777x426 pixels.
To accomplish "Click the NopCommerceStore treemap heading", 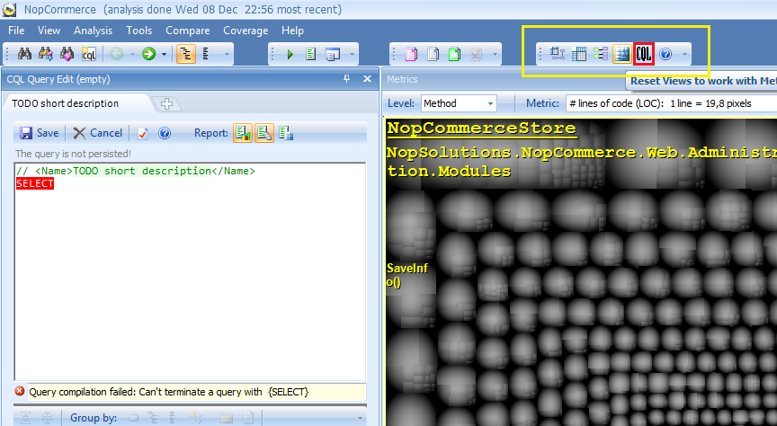I will coord(482,128).
